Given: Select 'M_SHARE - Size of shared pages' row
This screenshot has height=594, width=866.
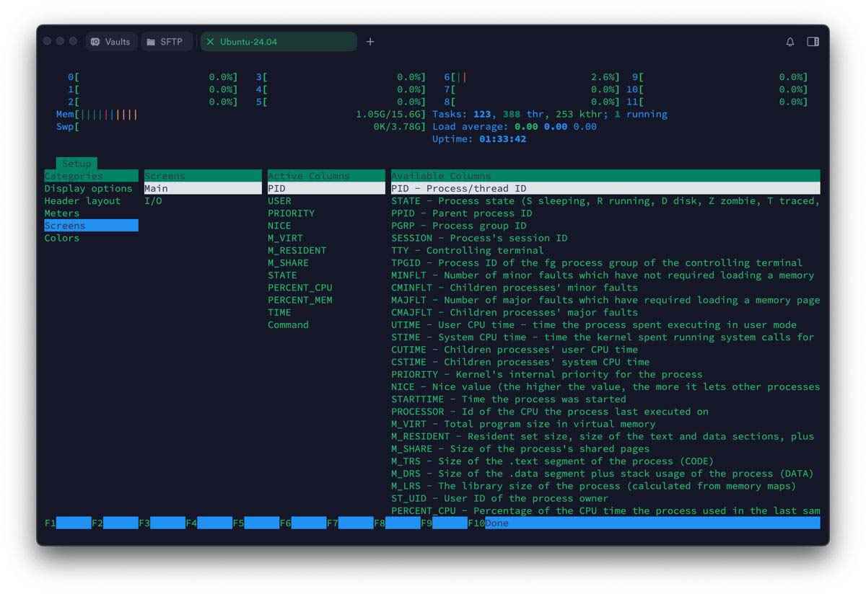Looking at the screenshot, I should point(605,448).
